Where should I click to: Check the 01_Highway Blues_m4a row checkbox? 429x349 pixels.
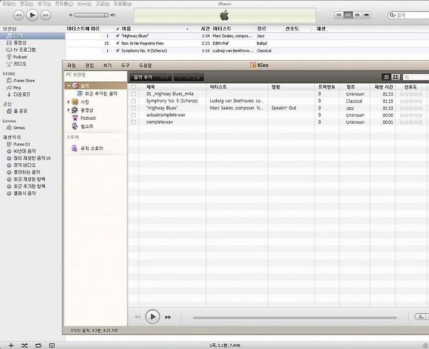pos(133,94)
